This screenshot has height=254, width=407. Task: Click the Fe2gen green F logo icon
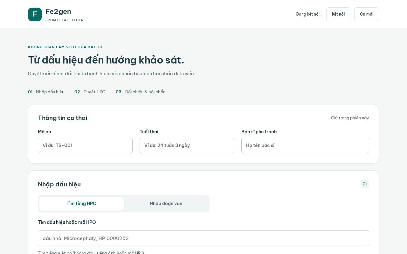[x=35, y=14]
